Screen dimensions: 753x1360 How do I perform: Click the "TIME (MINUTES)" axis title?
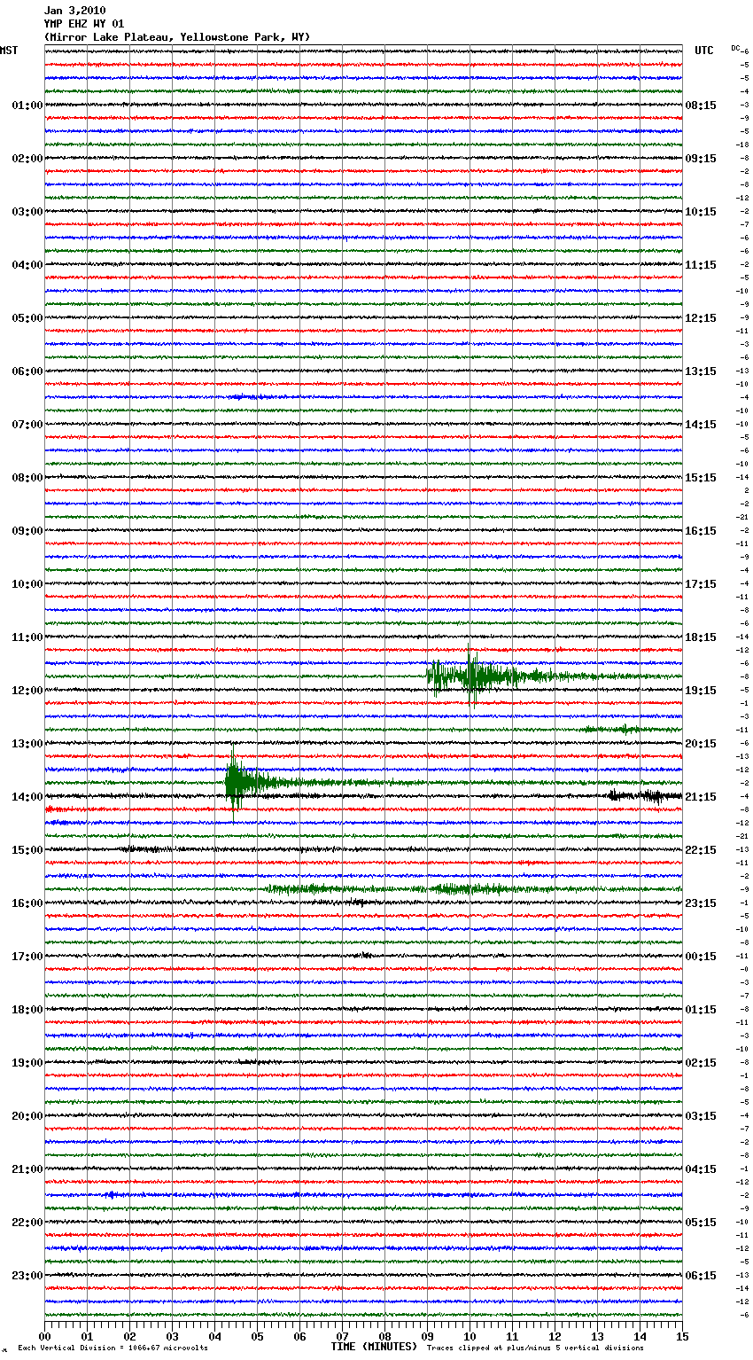374,1347
